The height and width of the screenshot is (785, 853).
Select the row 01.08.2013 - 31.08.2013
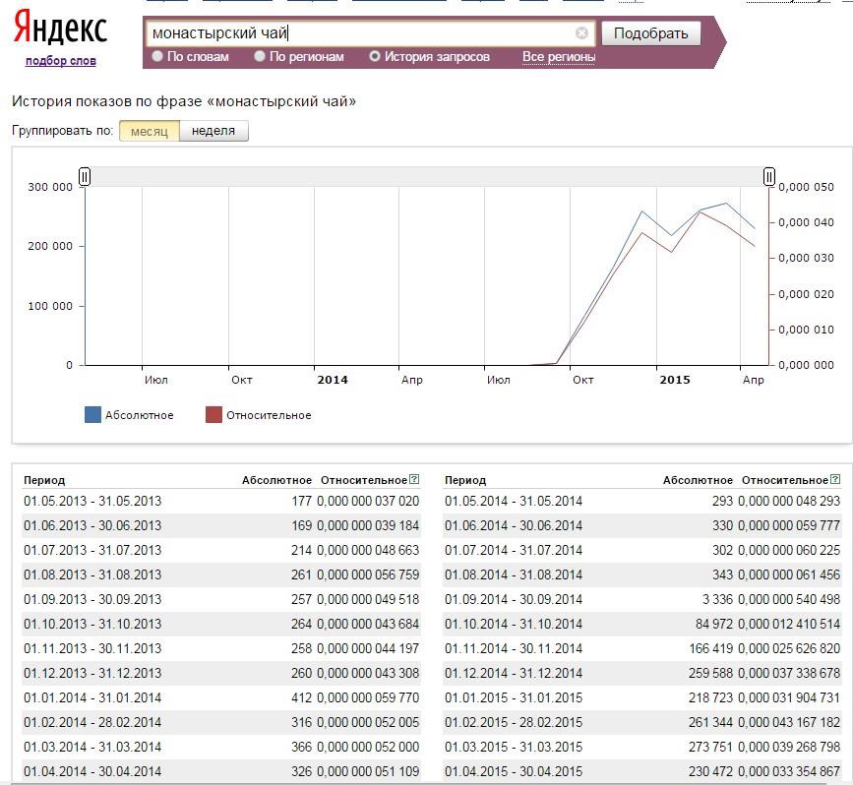tap(221, 574)
